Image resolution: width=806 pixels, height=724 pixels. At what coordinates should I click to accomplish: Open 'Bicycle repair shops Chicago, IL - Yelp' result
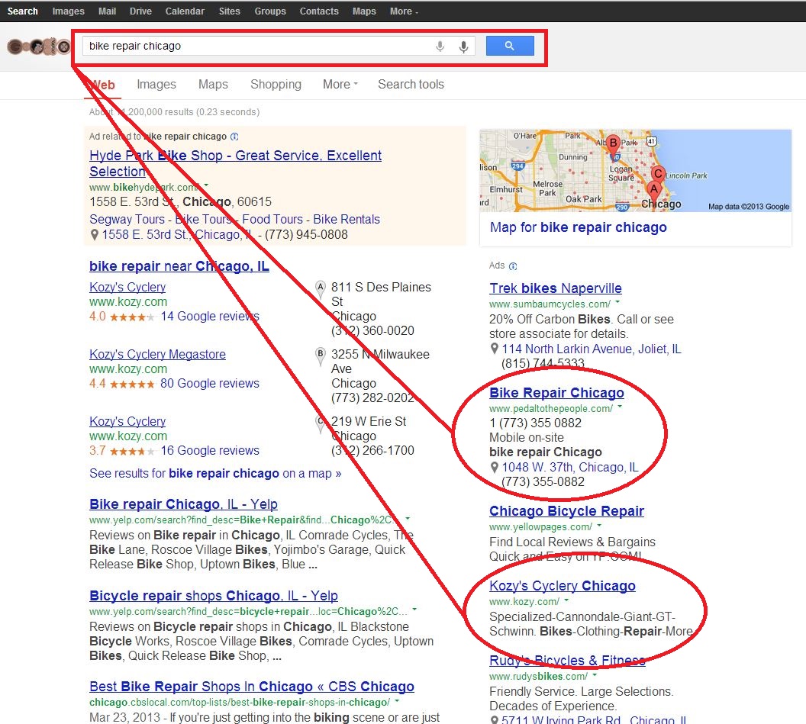point(213,596)
